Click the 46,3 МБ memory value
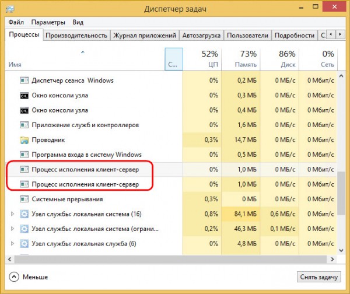Image resolution: width=350 pixels, height=294 pixels. click(246, 229)
